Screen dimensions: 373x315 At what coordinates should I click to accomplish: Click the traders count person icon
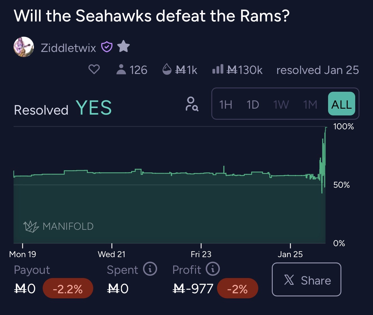(x=121, y=69)
